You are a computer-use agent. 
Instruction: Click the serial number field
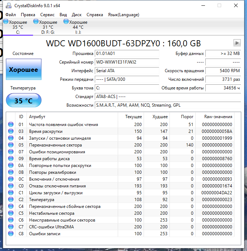[x=127, y=62]
